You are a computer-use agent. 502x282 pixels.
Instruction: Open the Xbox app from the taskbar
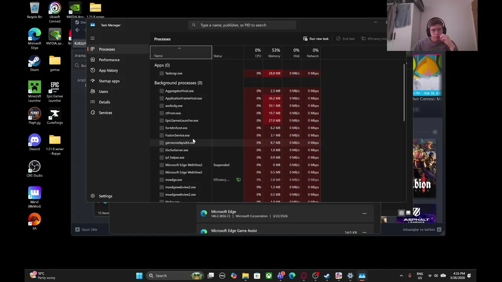click(x=269, y=276)
